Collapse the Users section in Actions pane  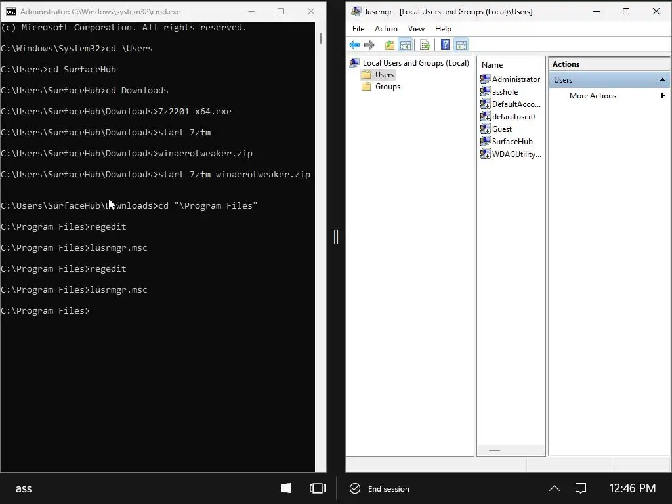pos(662,80)
